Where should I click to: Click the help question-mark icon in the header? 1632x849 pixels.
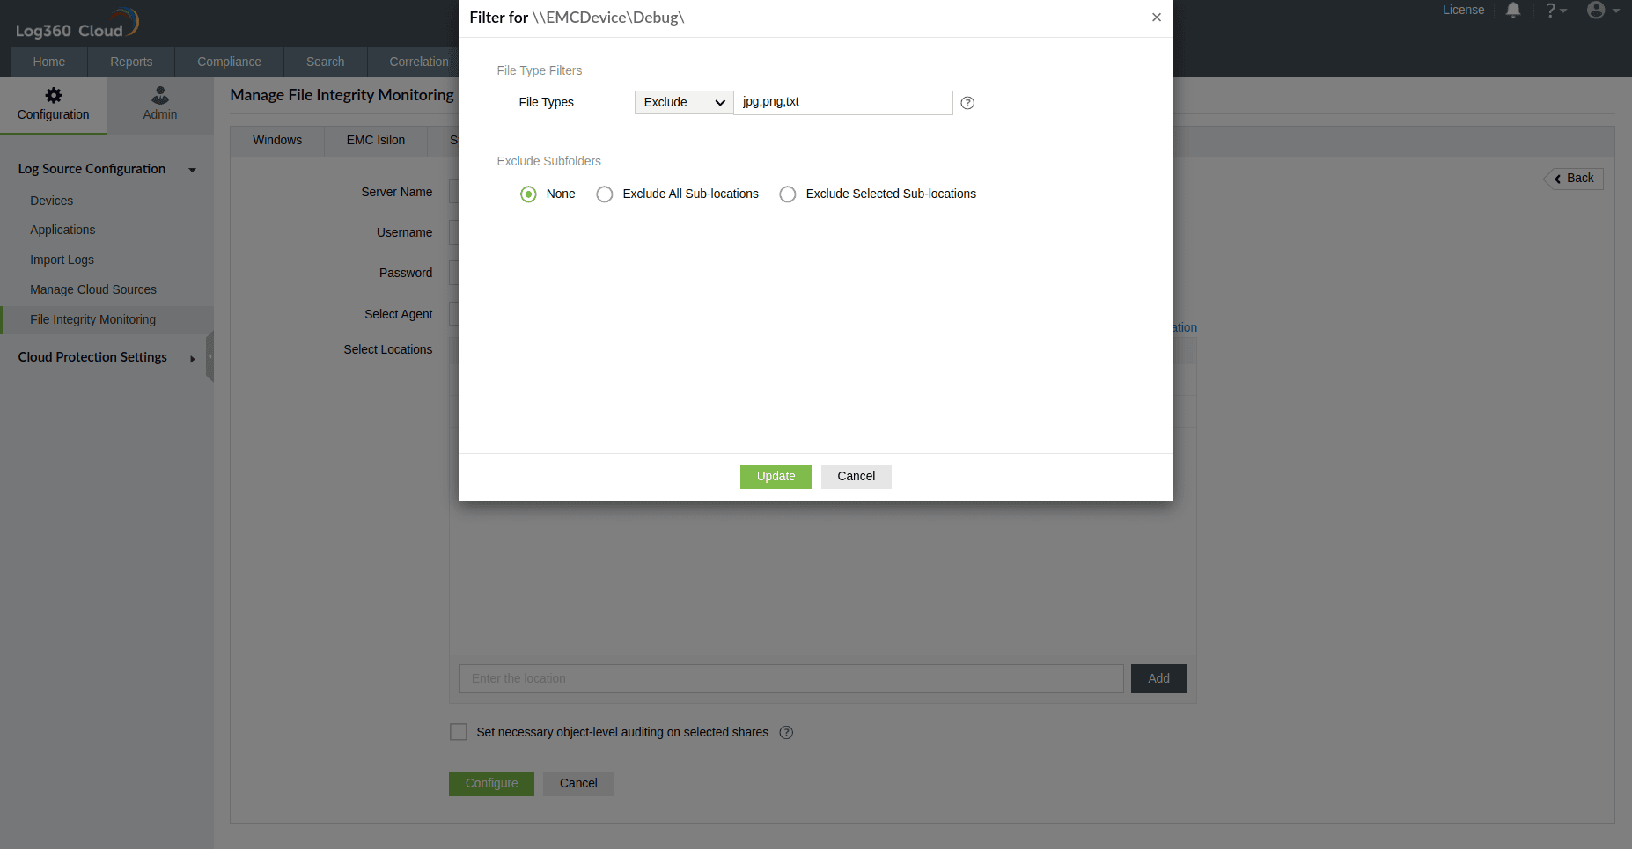[x=1553, y=10]
